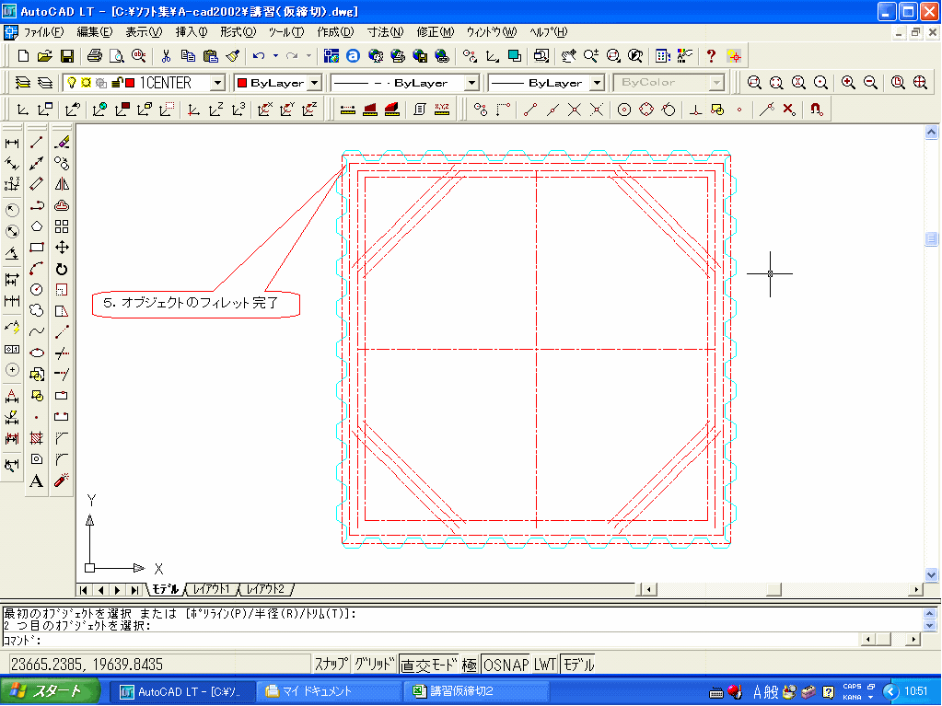
Task: Click the Cut scissors icon
Action: click(x=166, y=56)
